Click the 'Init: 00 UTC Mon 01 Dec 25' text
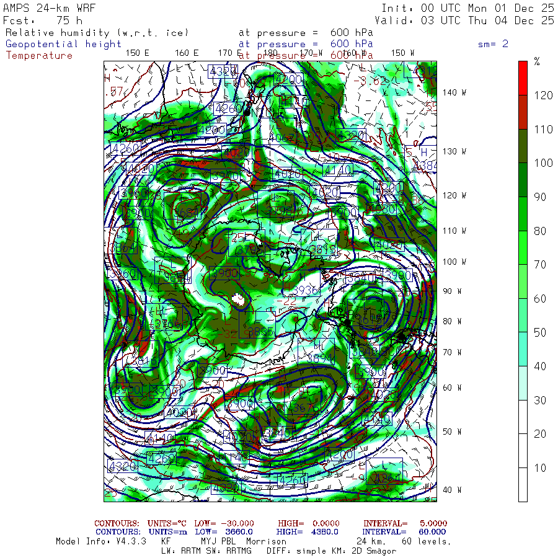The height and width of the screenshot is (558, 558). point(467,8)
